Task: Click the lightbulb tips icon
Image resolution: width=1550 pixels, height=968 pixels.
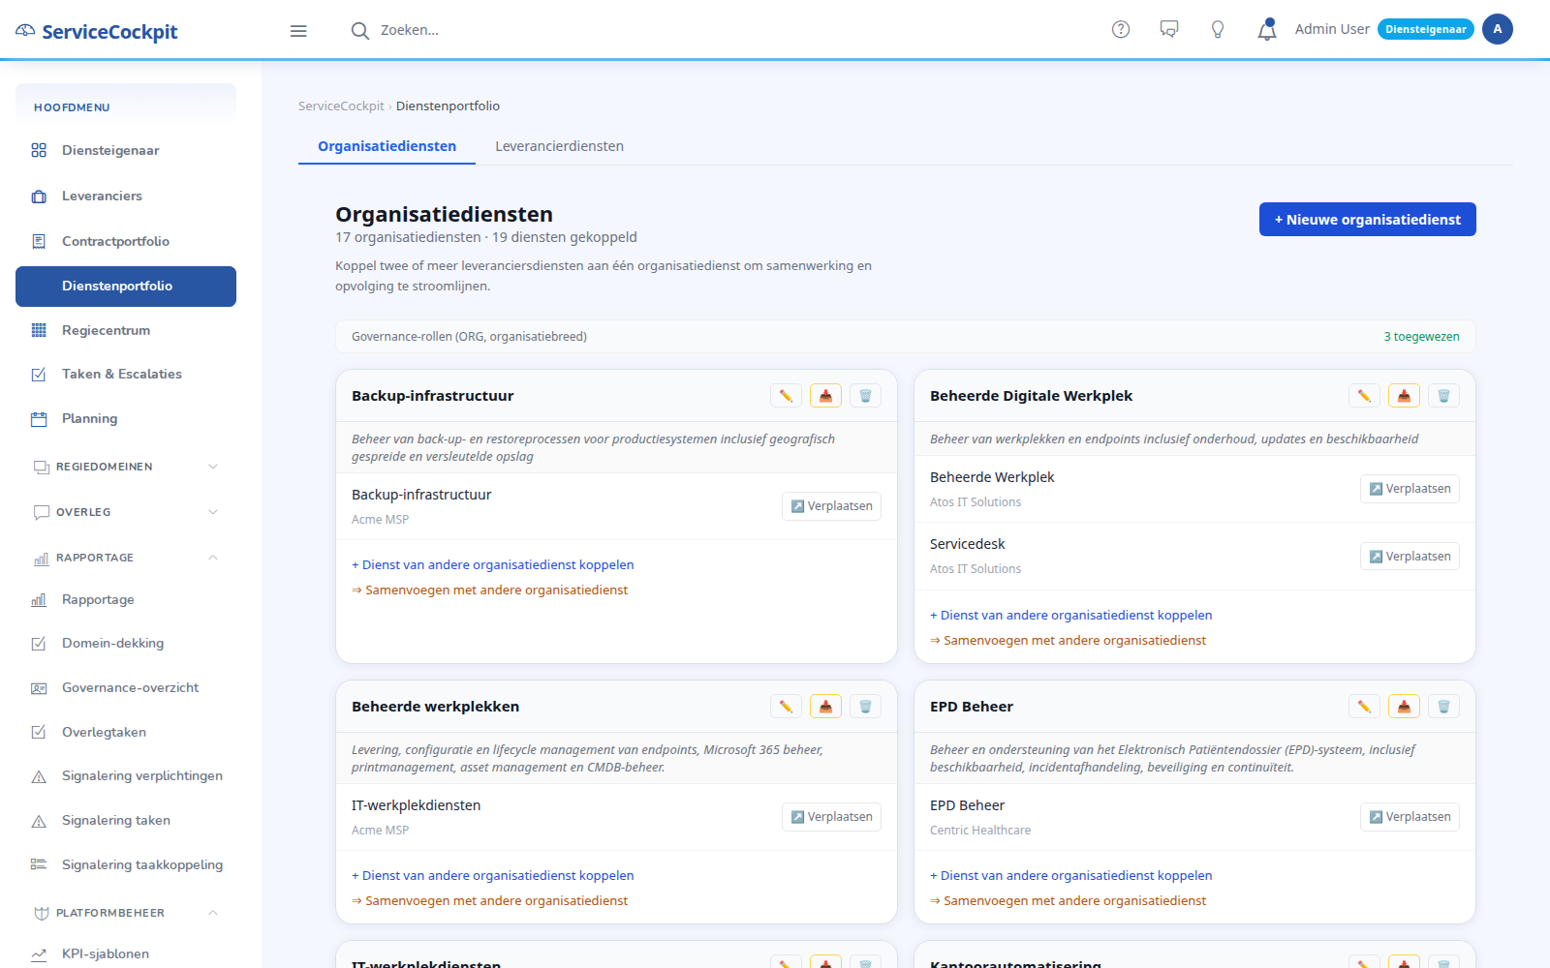Action: click(1218, 30)
